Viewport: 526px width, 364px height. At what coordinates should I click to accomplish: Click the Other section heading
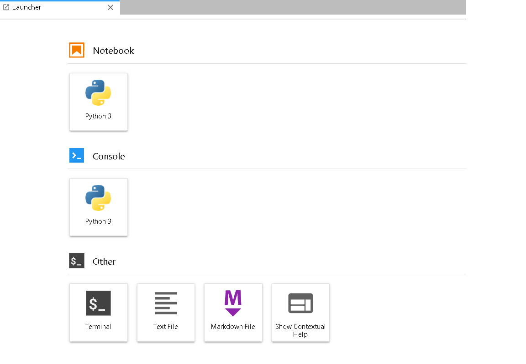[104, 261]
